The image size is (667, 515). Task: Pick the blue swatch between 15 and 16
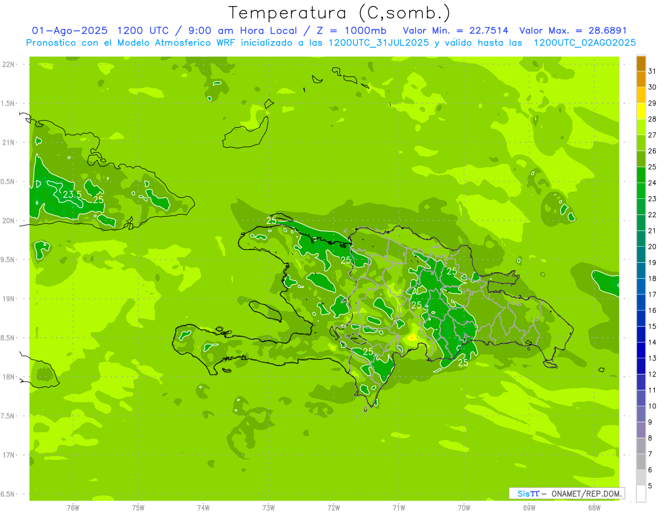641,318
